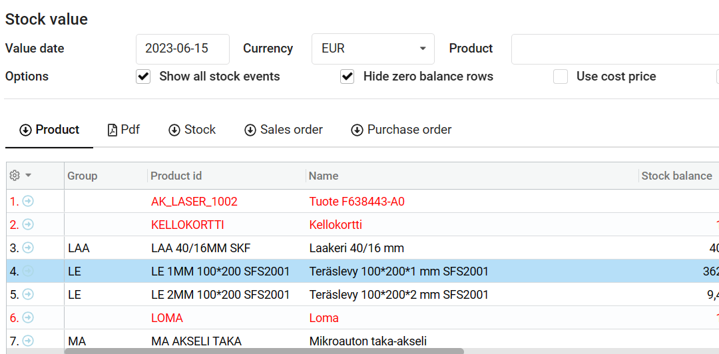Open the Currency EUR dropdown
Viewport: 719px width, 354px height.
373,49
